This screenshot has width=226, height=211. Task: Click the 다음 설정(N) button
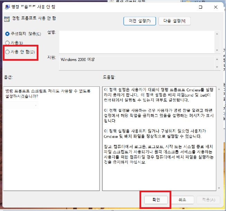(174, 21)
